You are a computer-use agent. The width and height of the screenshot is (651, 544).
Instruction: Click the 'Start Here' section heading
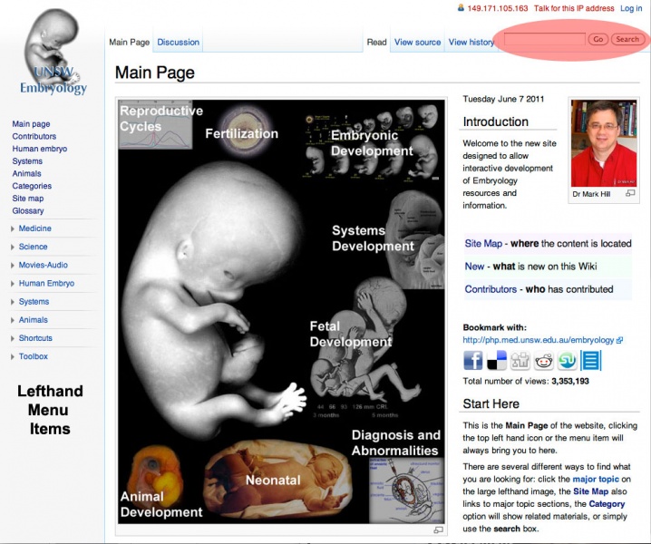pos(491,403)
